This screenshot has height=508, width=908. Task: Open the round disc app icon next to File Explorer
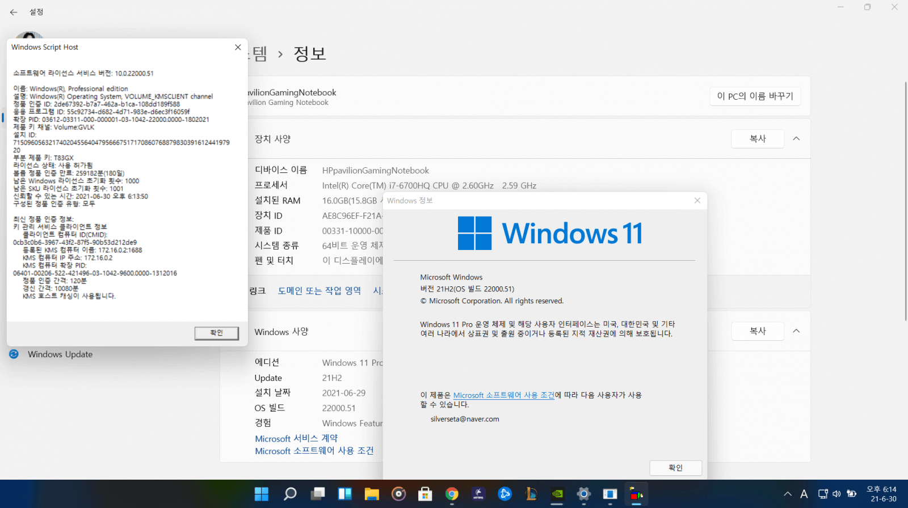[x=399, y=494]
